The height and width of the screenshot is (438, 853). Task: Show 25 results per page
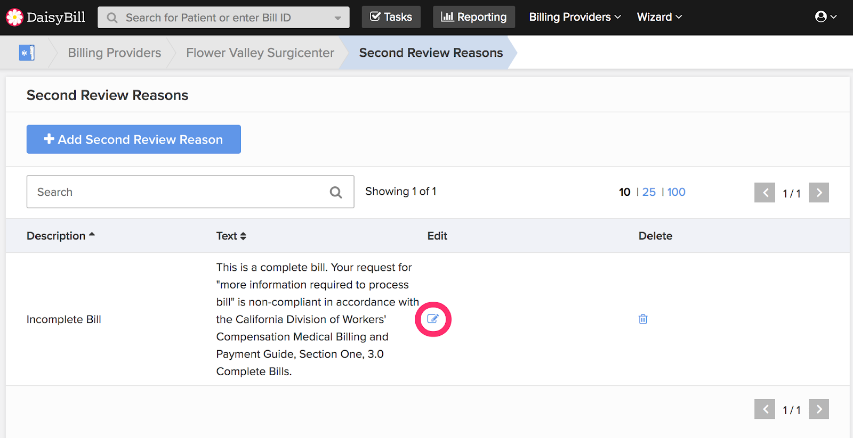click(649, 192)
